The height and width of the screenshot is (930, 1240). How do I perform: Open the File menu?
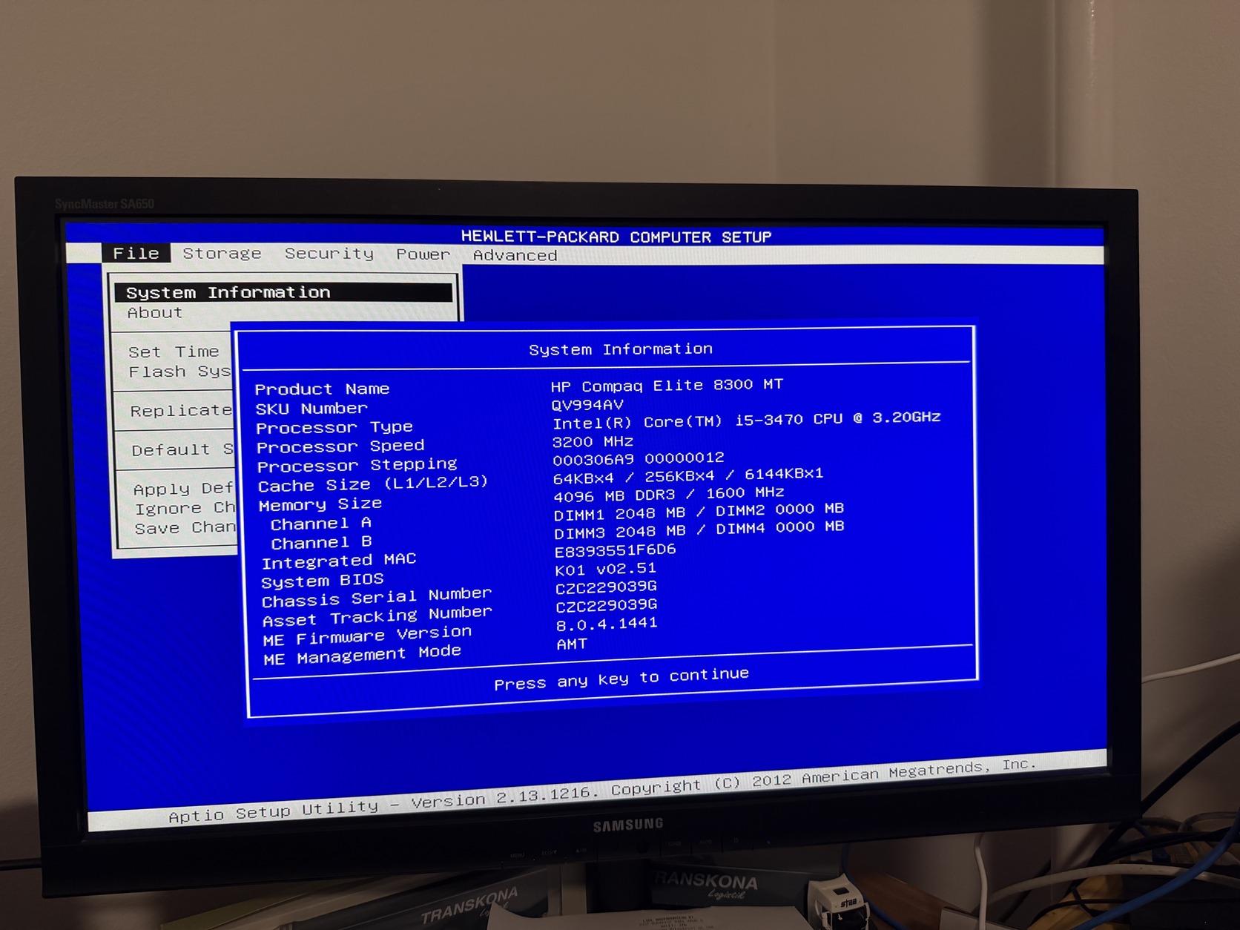click(x=136, y=253)
